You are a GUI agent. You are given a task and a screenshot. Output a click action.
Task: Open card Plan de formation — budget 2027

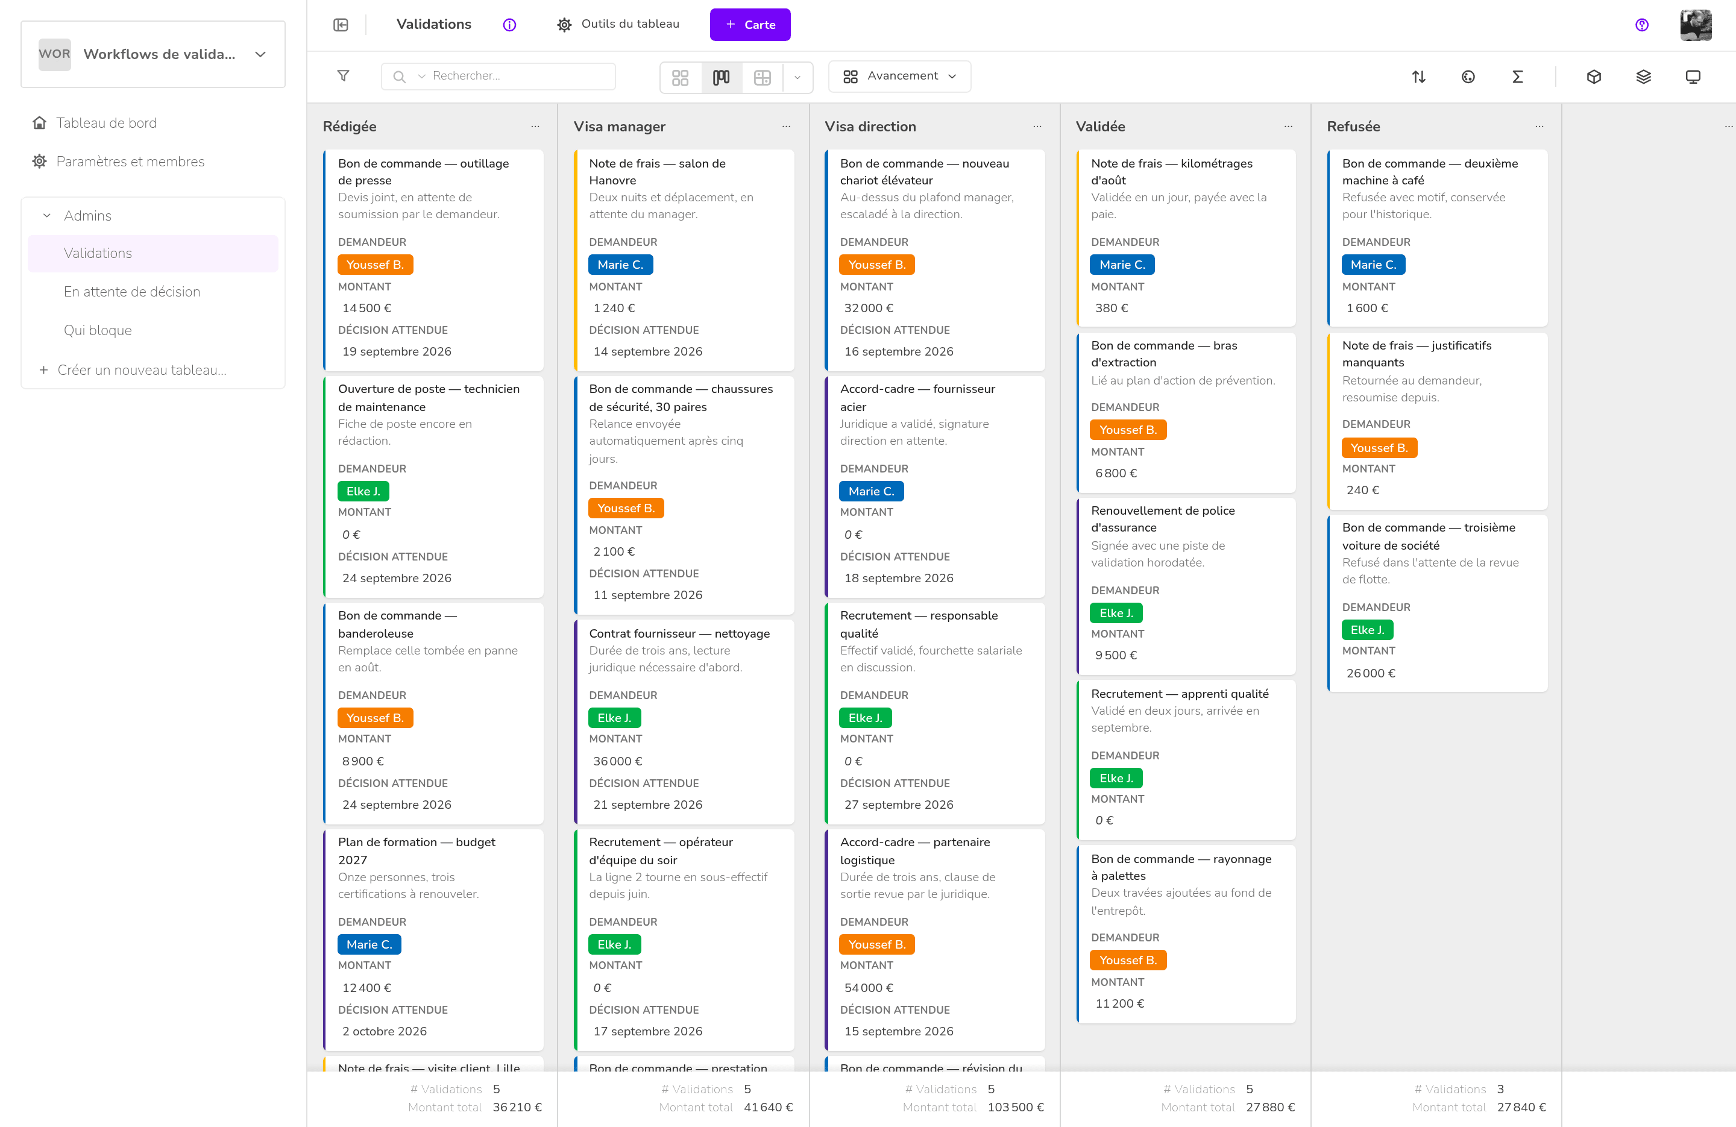click(433, 940)
